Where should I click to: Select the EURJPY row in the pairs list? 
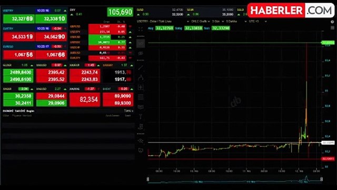[101, 58]
